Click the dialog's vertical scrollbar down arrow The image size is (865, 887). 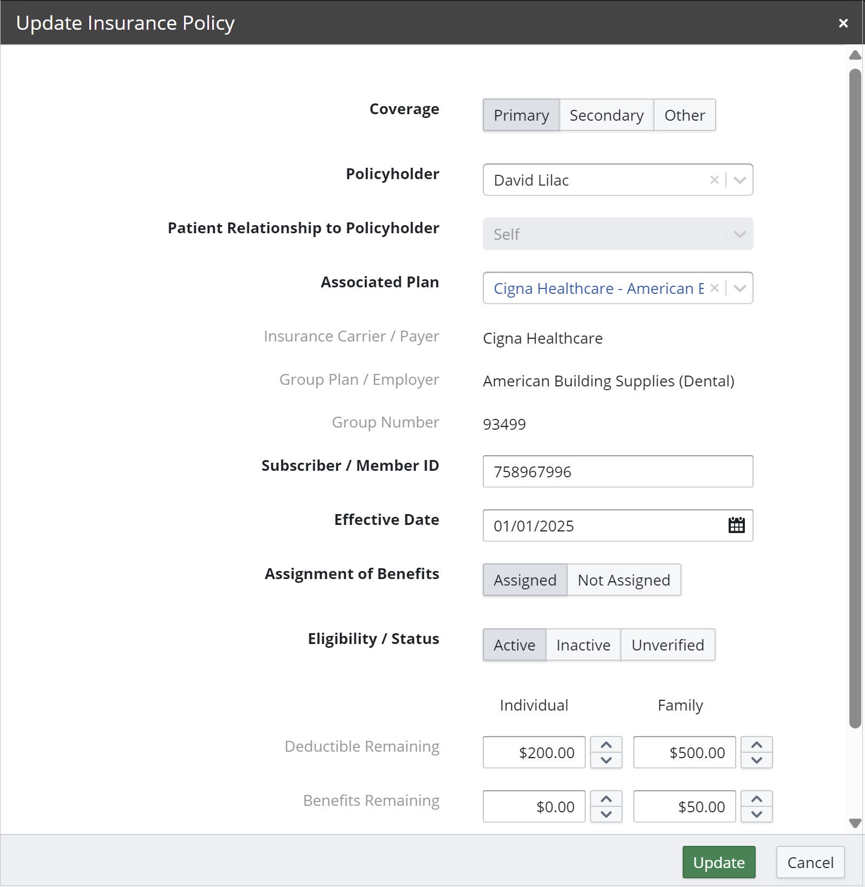(855, 824)
